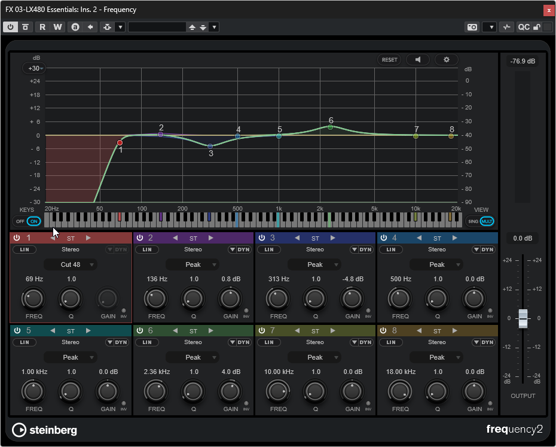Switch the KEYS display OFF/ON toggle
The image size is (556, 447).
pyautogui.click(x=28, y=221)
